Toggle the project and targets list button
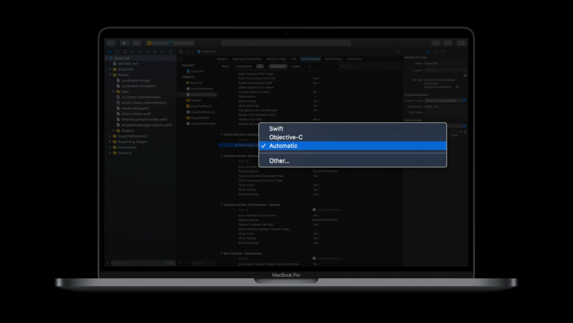This screenshot has width=573, height=323. click(180, 59)
